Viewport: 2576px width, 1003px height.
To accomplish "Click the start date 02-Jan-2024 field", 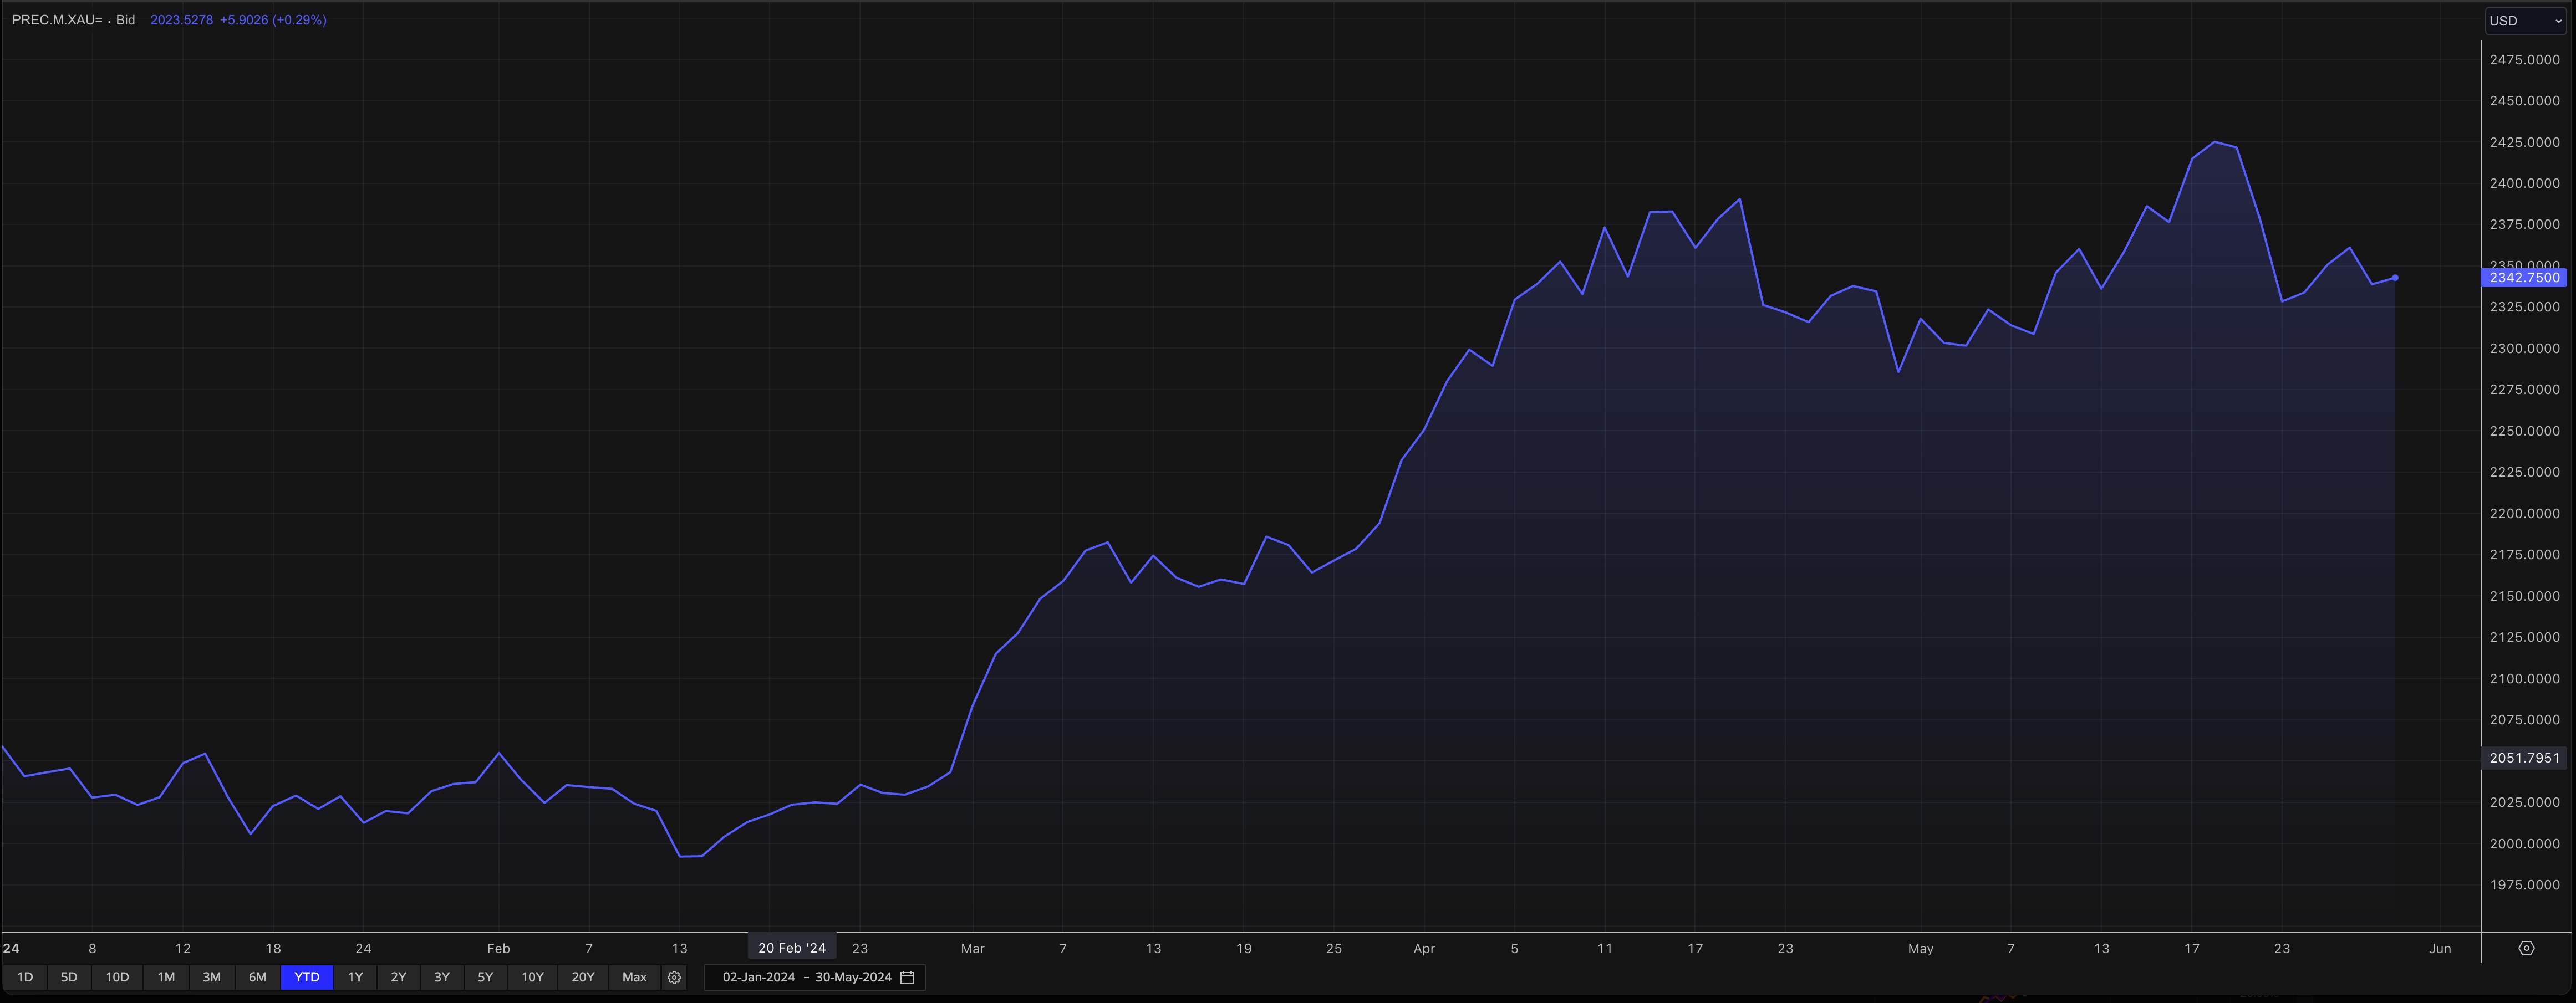I will point(758,977).
